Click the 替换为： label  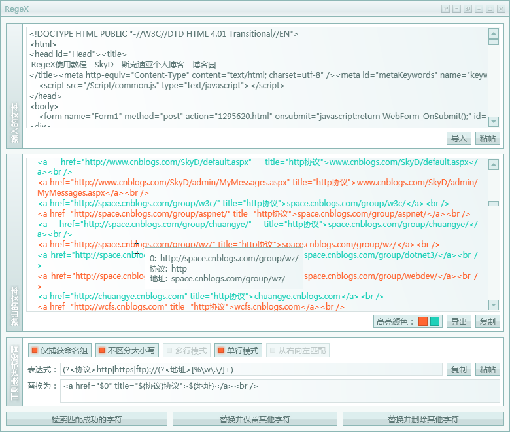(x=42, y=386)
